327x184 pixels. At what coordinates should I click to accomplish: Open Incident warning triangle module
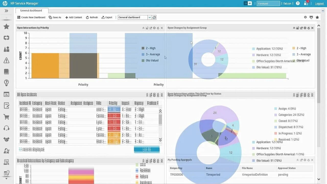tap(6, 60)
